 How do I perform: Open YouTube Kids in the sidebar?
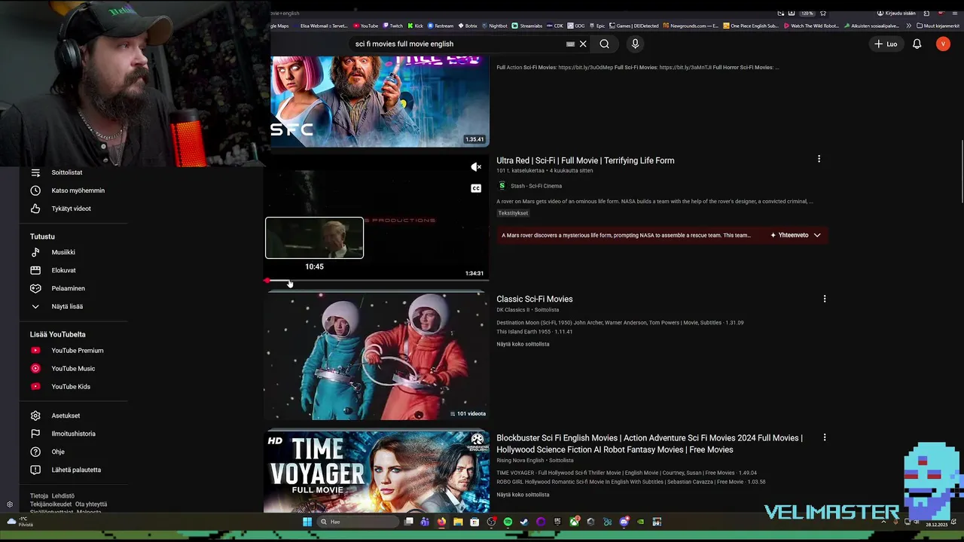[71, 386]
